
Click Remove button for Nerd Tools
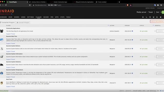160,83
